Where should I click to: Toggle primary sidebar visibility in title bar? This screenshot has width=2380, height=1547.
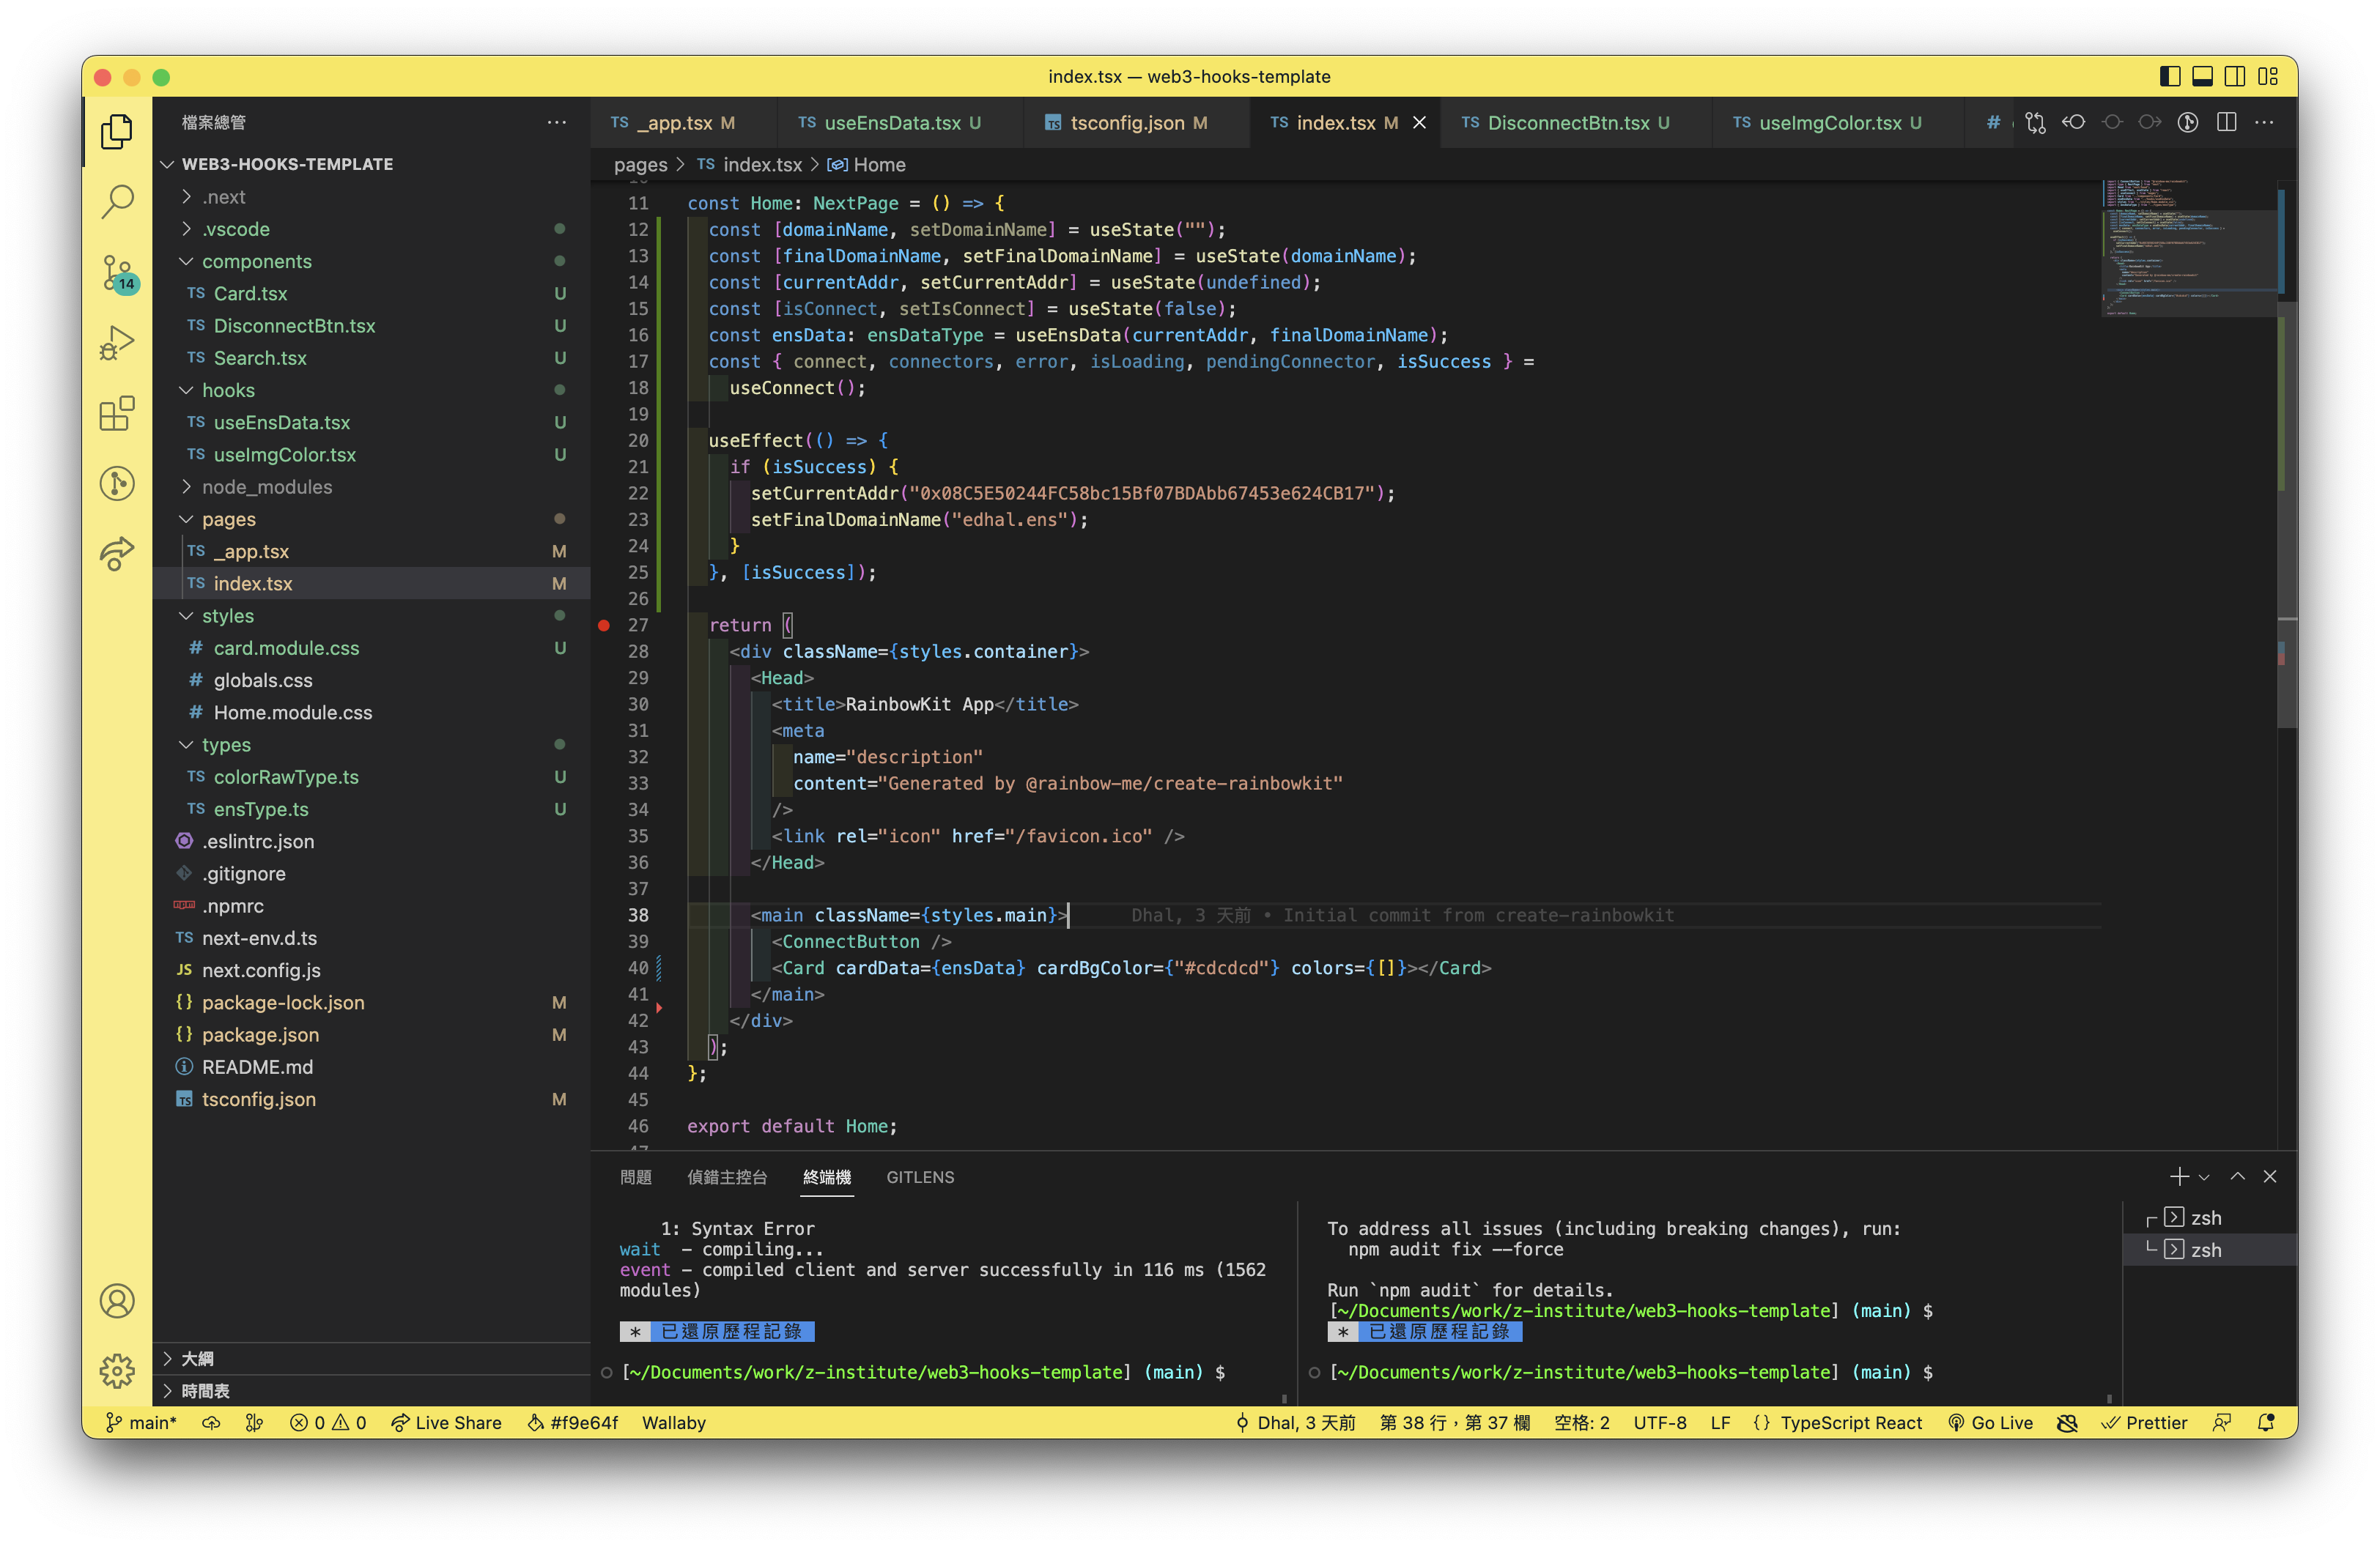[2169, 77]
